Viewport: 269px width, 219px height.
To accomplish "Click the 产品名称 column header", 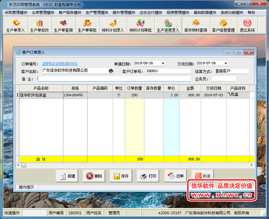I will [x=41, y=88].
